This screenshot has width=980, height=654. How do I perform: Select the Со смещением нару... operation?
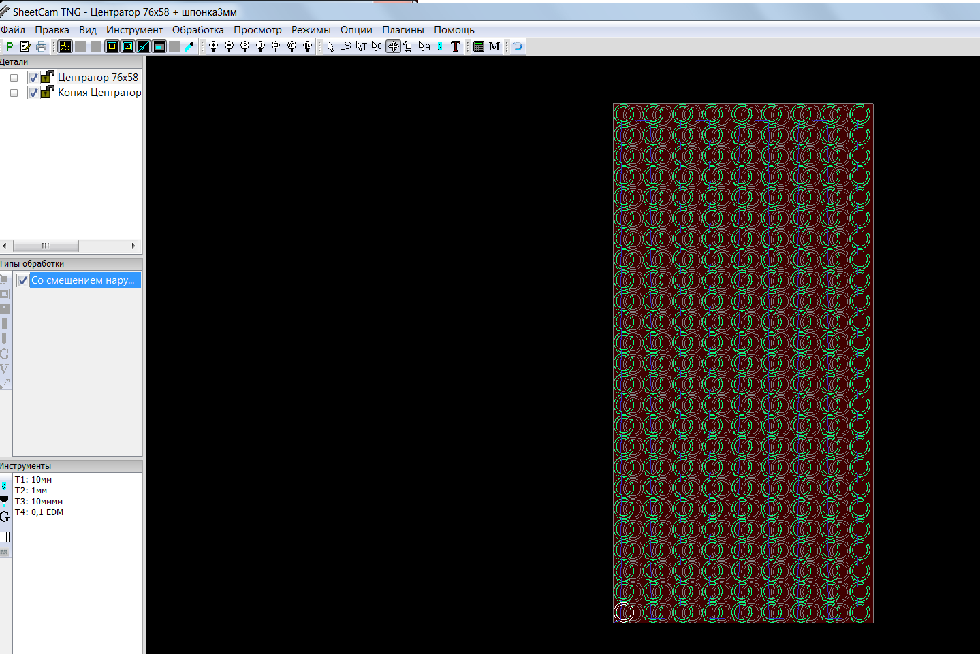(x=85, y=280)
